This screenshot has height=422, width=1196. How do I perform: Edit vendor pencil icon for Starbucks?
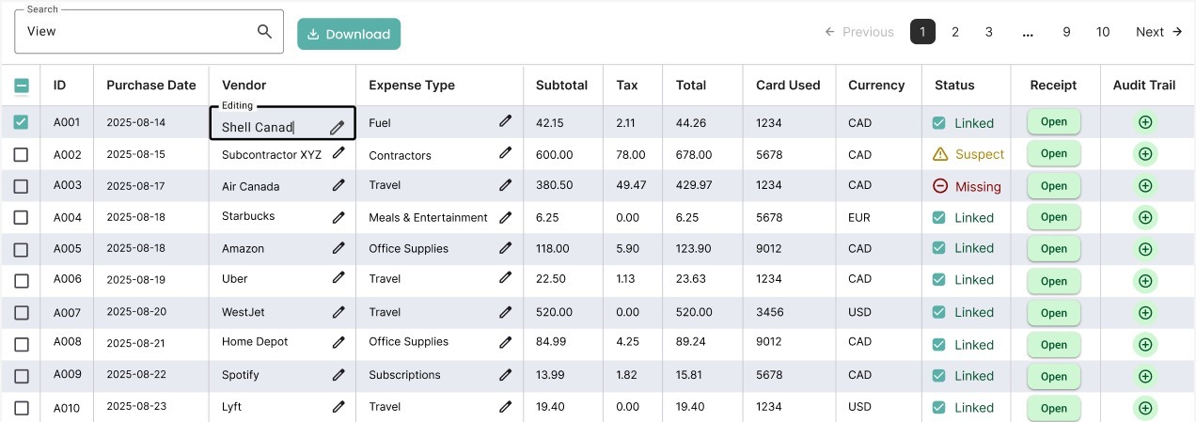pyautogui.click(x=338, y=217)
